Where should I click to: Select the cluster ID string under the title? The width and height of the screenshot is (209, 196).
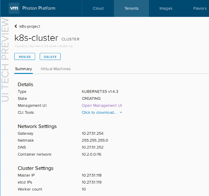point(44,46)
